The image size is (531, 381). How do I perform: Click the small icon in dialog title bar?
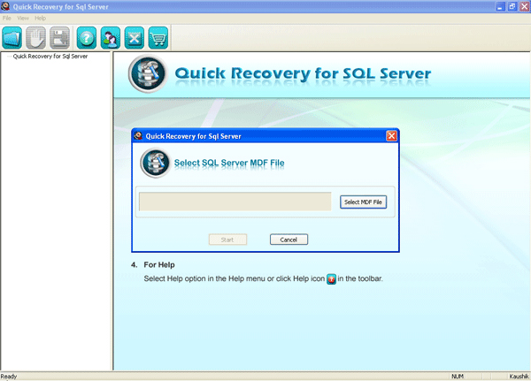(138, 136)
